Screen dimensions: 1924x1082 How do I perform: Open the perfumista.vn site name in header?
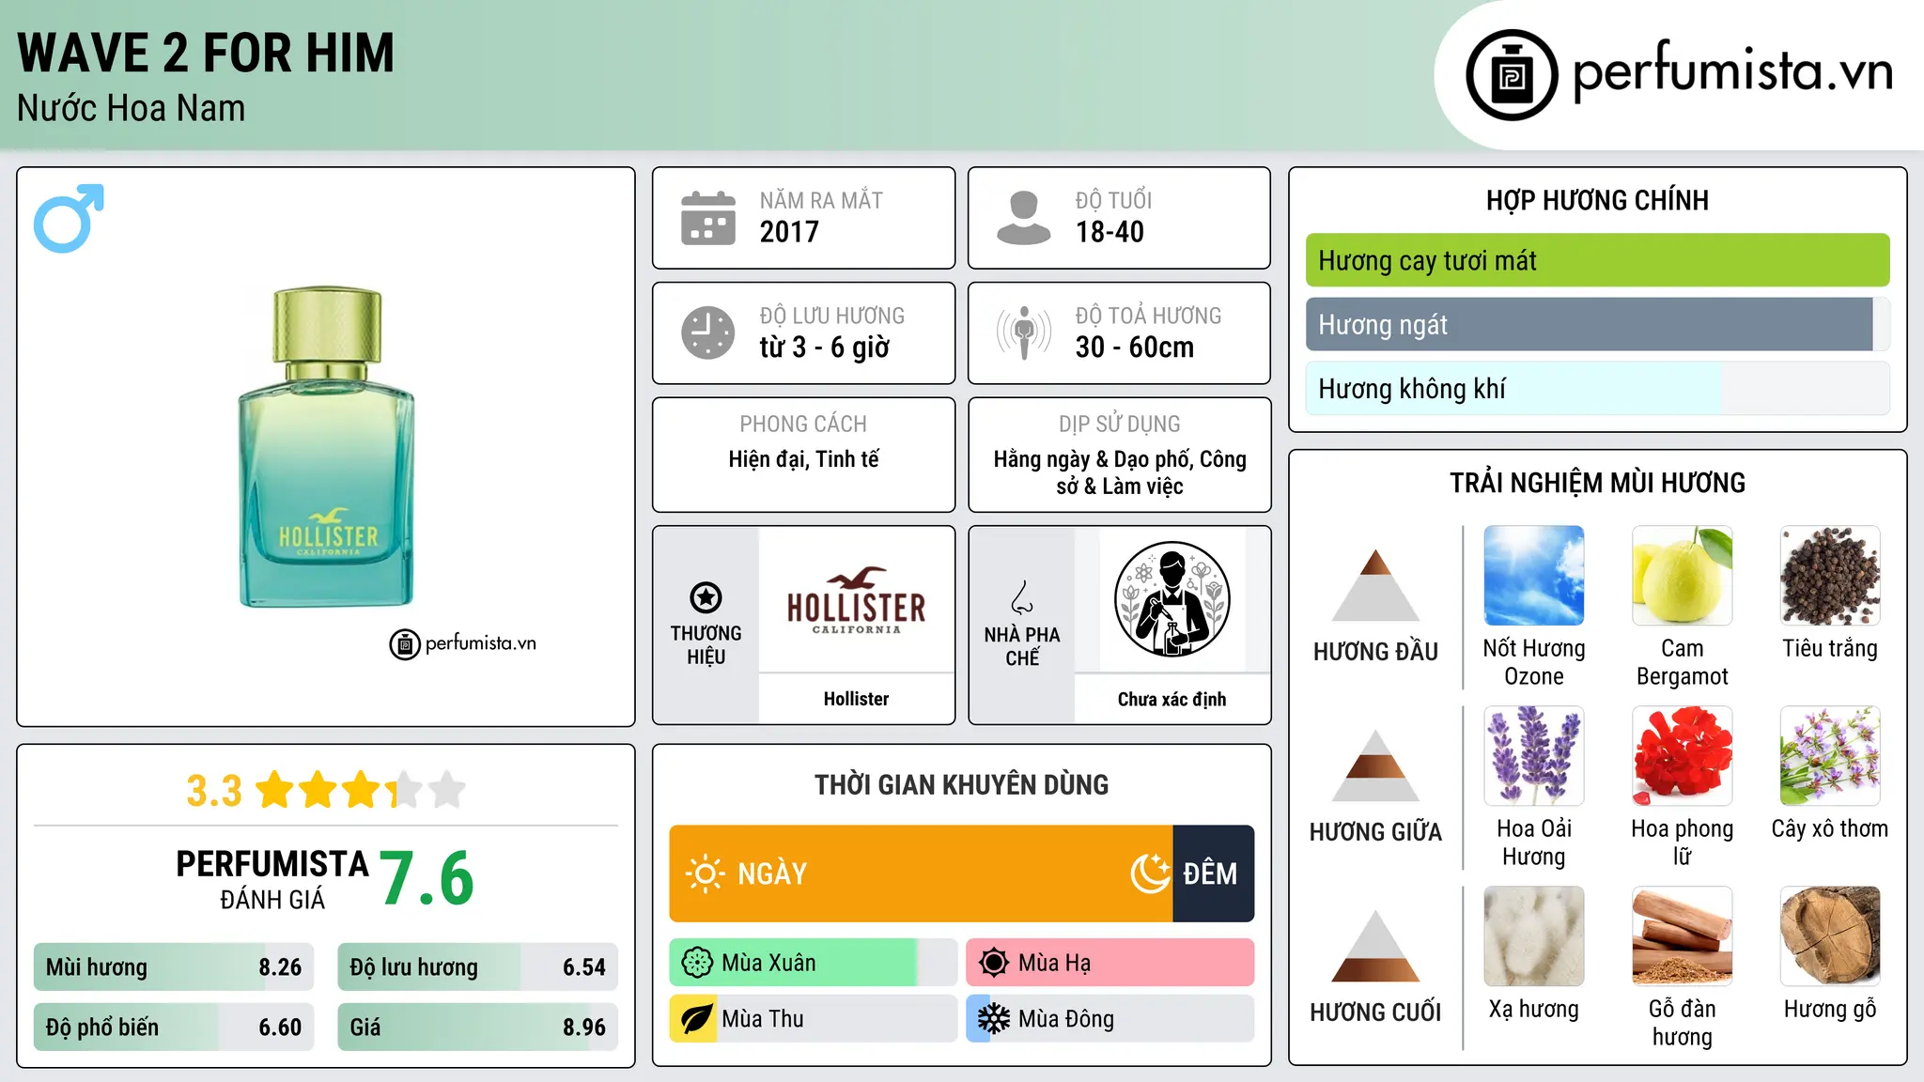tap(1732, 73)
